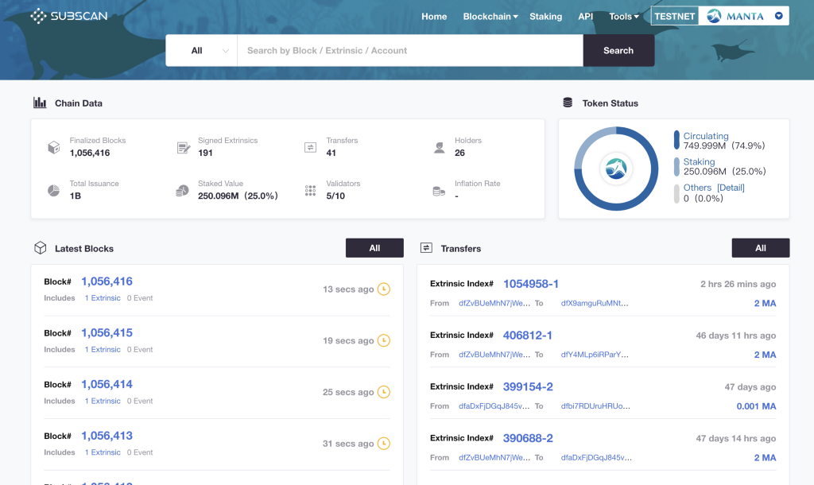This screenshot has width=814, height=485.
Task: Click the "2 hrs 26 mins ago" timestamp
Action: coord(738,284)
